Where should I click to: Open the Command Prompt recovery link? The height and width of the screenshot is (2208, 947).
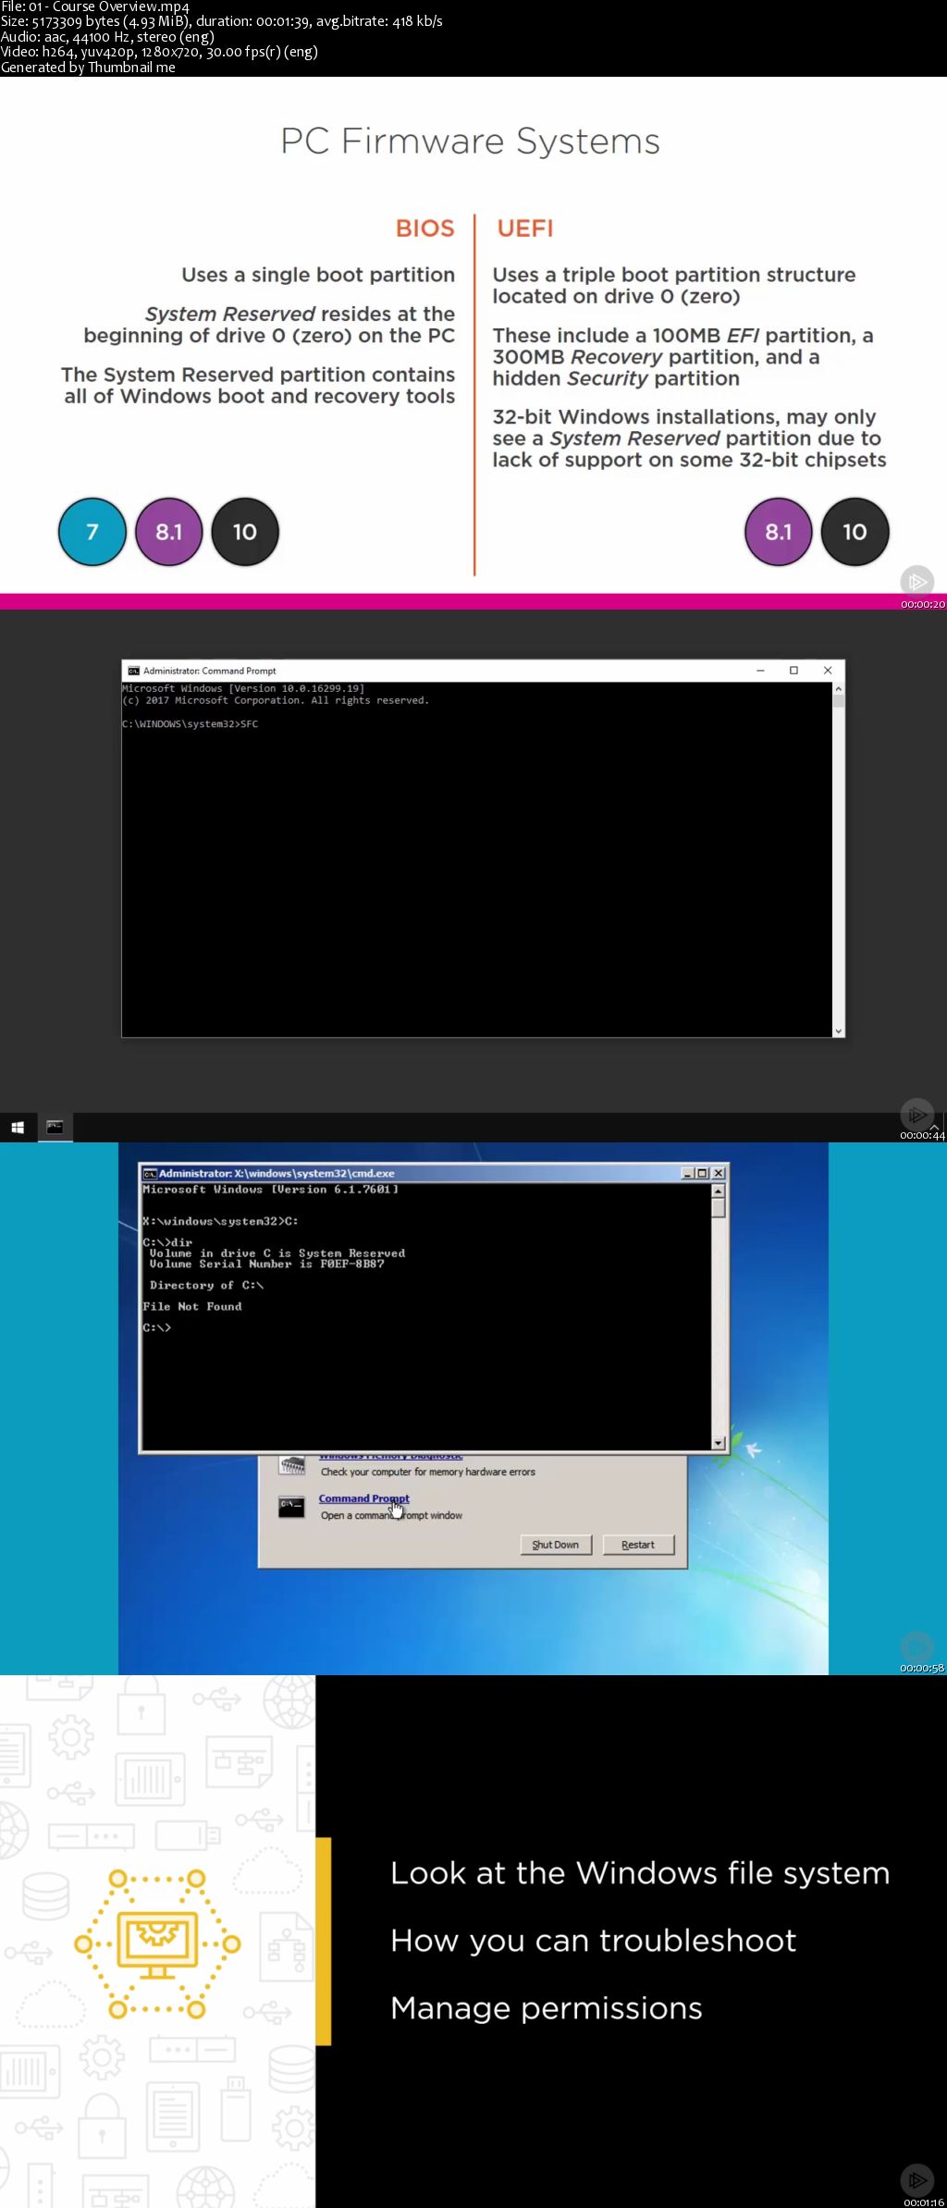coord(363,1499)
